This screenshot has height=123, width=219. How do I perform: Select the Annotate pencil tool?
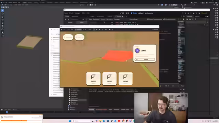pos(2,29)
